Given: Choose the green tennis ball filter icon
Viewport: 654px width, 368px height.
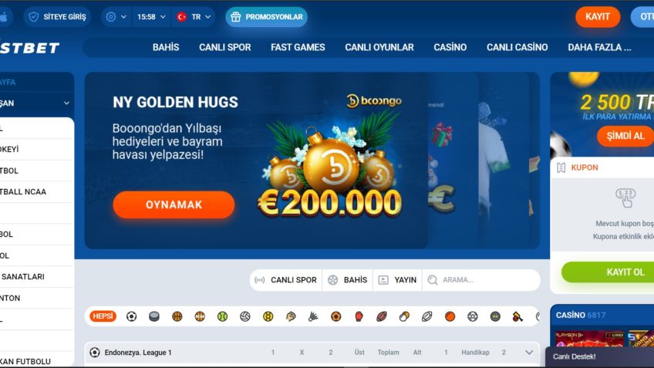Looking at the screenshot, I should coord(222,316).
